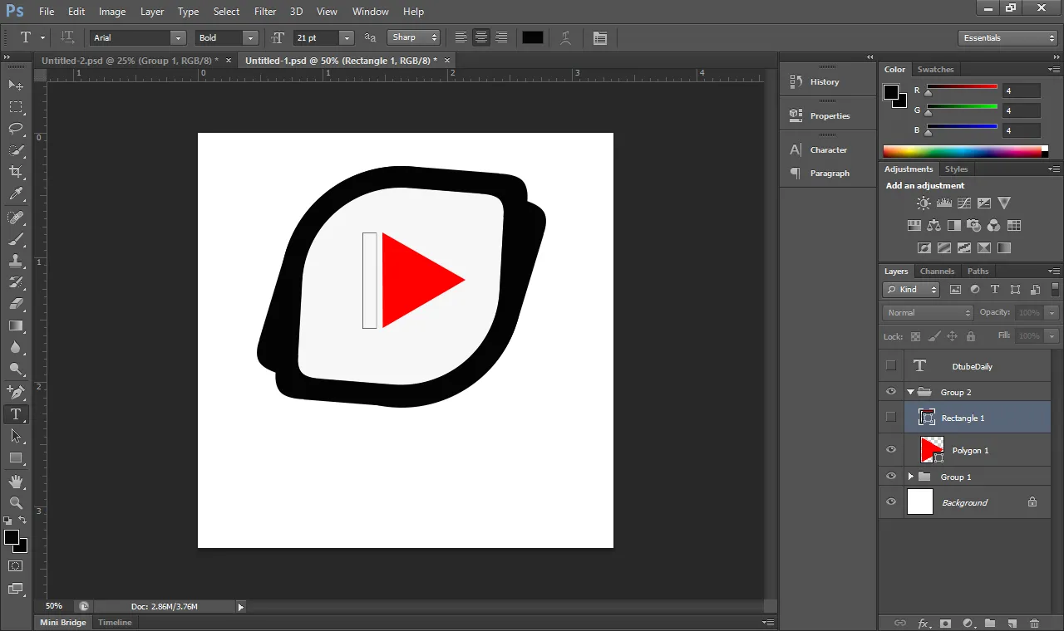This screenshot has height=631, width=1064.
Task: Open the layer Kind filter dropdown
Action: click(911, 289)
